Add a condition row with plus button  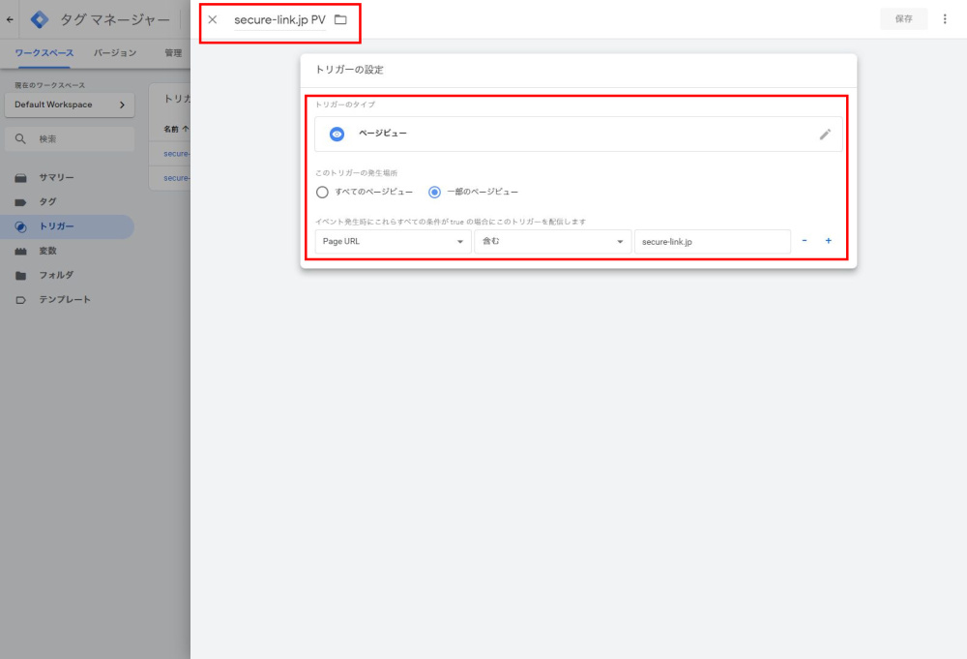coord(829,241)
